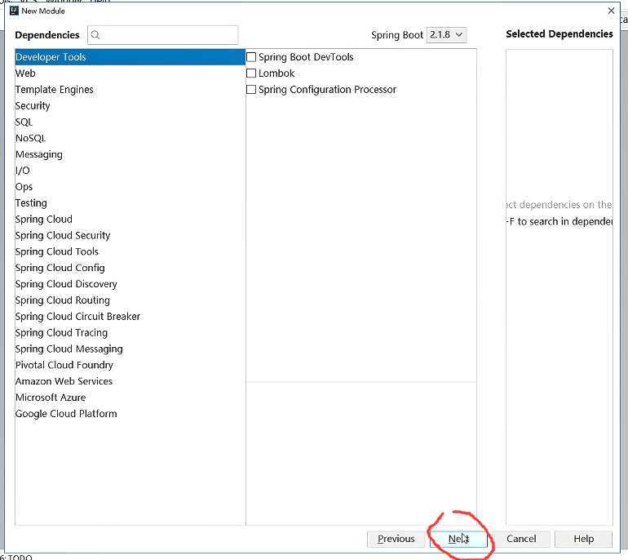Select the Security category

tap(130, 106)
